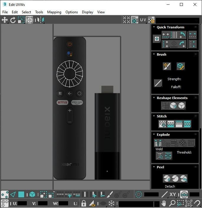Collapse the Brush rollout
The width and height of the screenshot is (202, 208).
[154, 54]
